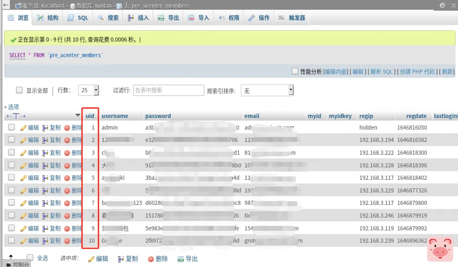Open the Triggers tab
This screenshot has width=458, height=267.
pos(291,18)
